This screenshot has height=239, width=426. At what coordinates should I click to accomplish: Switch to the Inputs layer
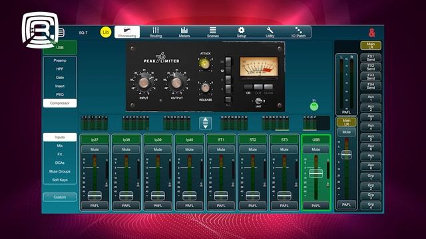click(x=60, y=137)
